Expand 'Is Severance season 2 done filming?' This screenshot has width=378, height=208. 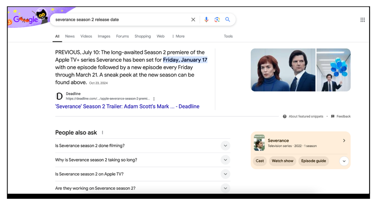[143, 146]
